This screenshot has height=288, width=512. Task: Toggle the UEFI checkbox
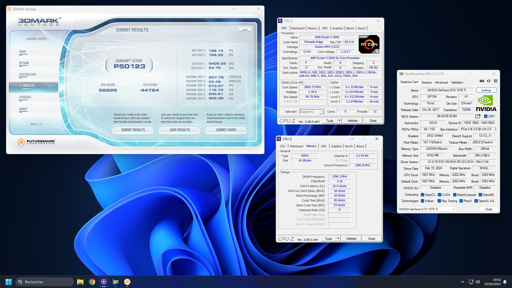pos(486,116)
